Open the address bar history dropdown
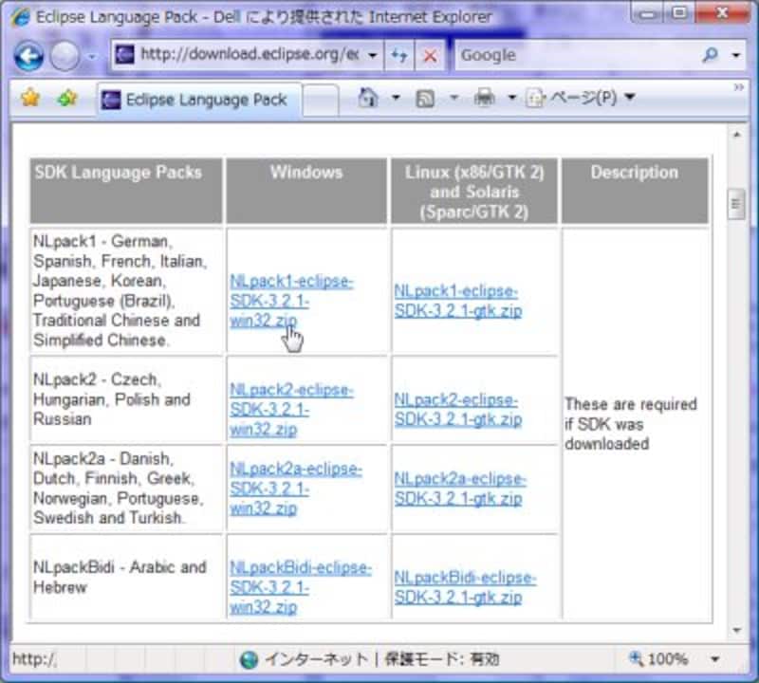 click(373, 55)
